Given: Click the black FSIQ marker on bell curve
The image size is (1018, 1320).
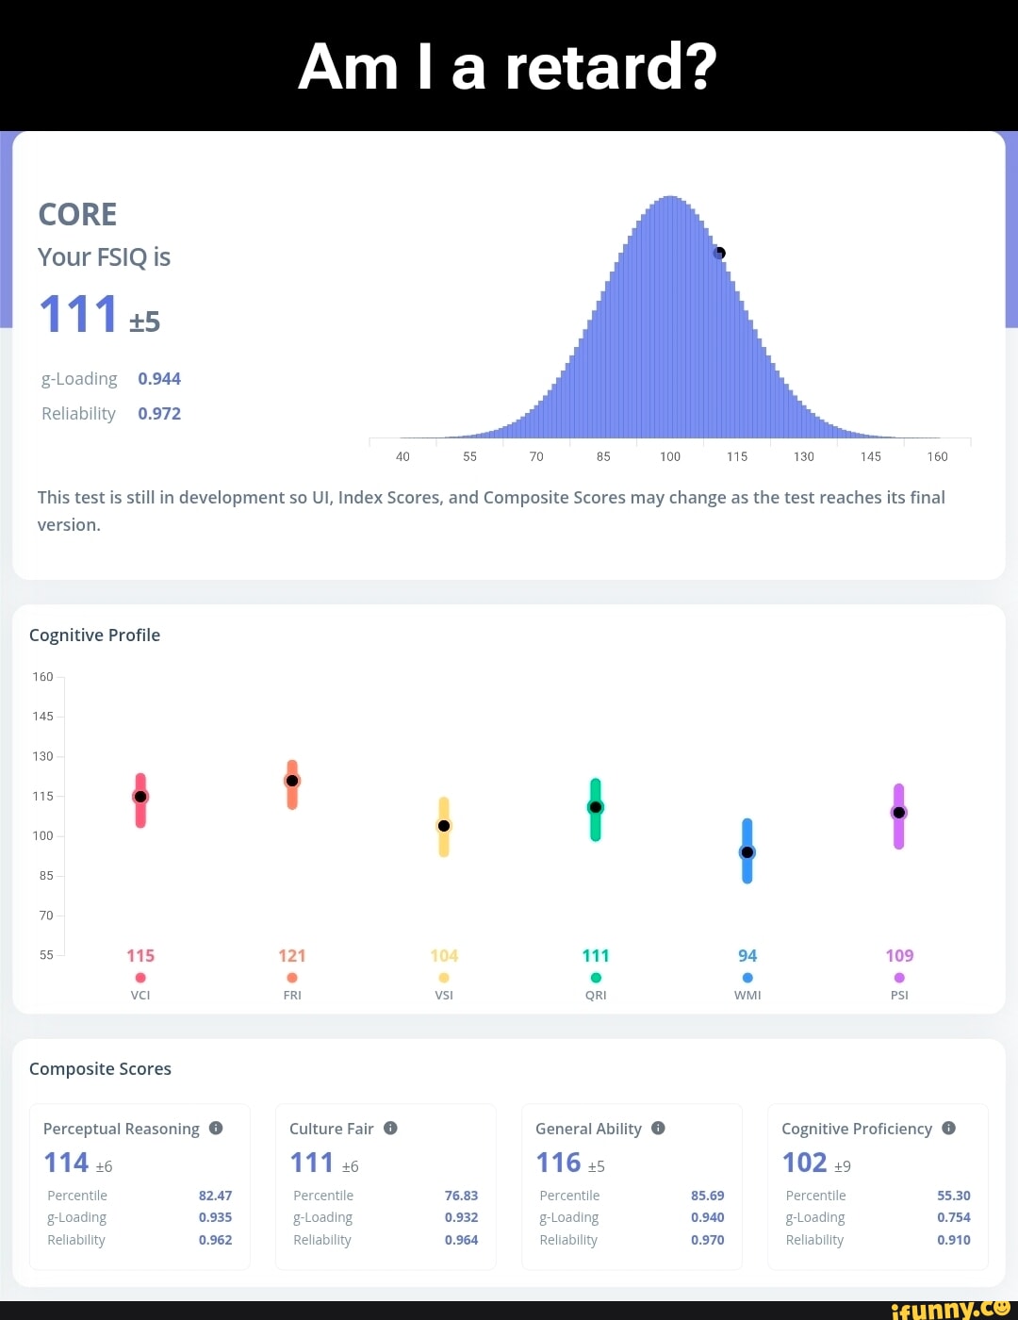Looking at the screenshot, I should (x=719, y=253).
